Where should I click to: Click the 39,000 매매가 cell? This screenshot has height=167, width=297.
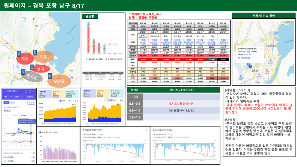click(143, 59)
